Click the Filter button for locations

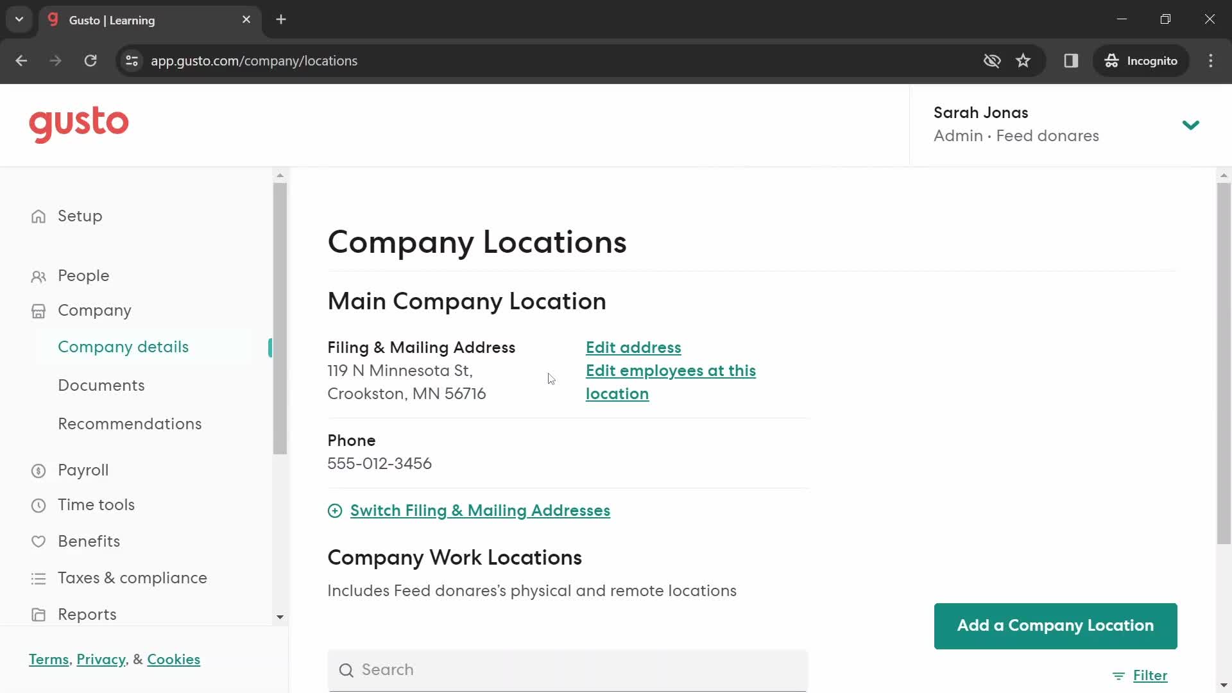point(1141,675)
